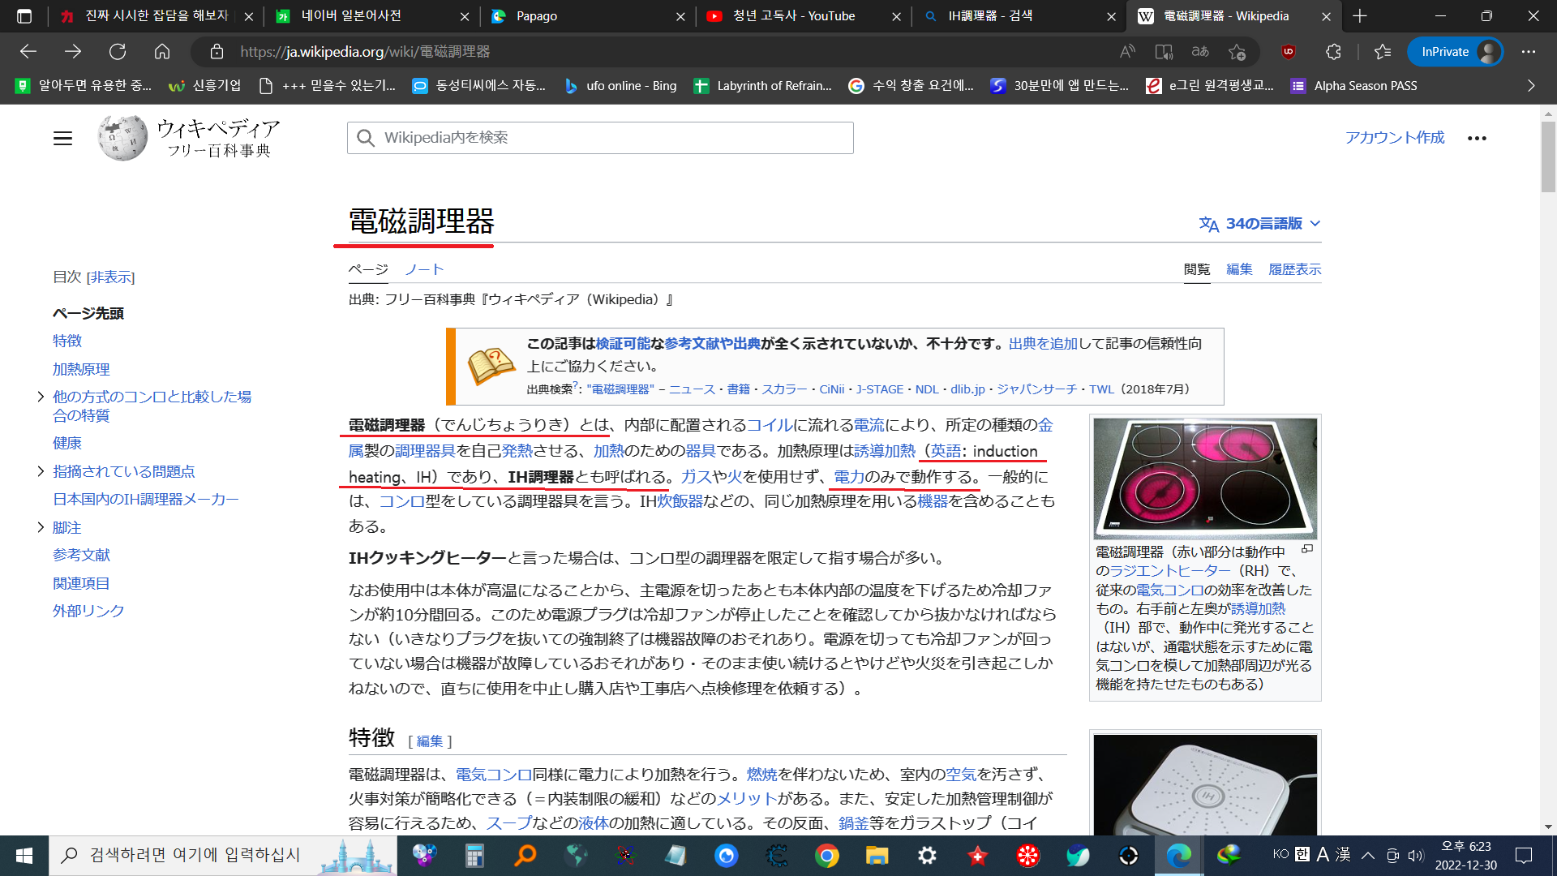
Task: Expand the 脚注 section in contents
Action: pos(41,527)
